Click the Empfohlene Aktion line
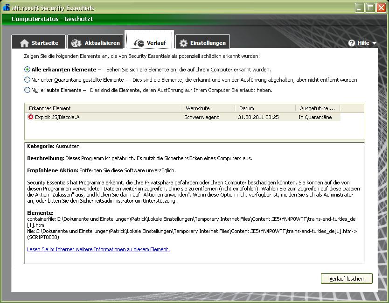This screenshot has height=303, width=389. (x=102, y=170)
